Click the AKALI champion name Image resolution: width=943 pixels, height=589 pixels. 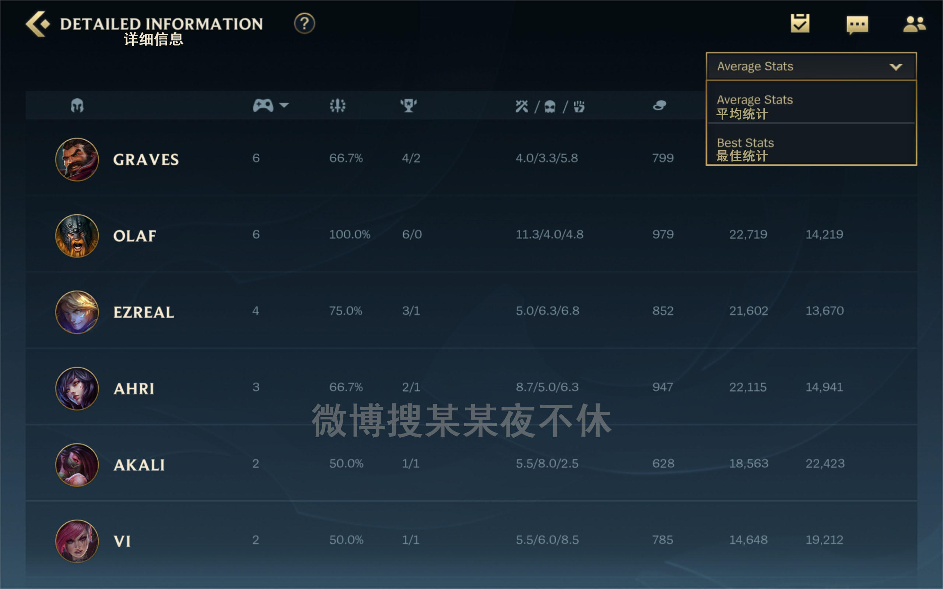click(x=139, y=465)
